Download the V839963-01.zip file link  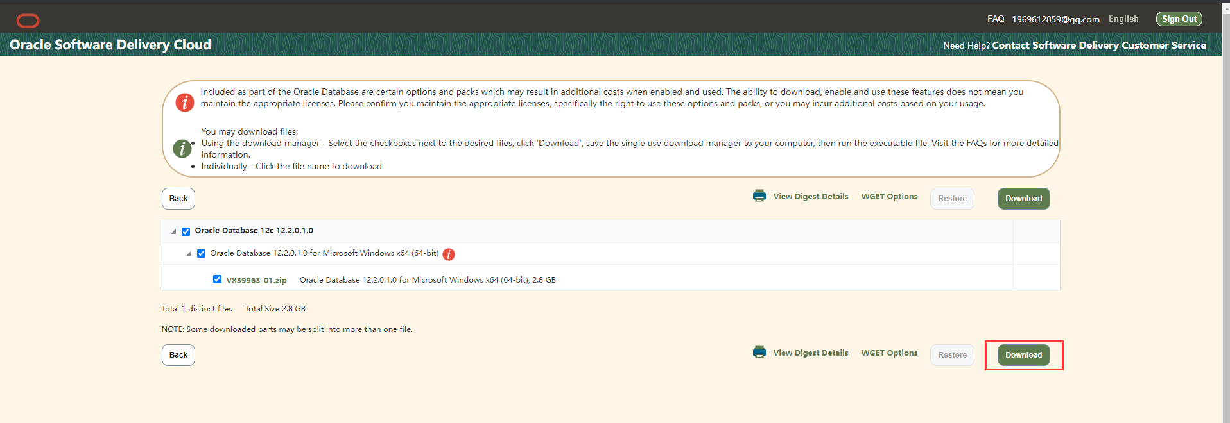tap(256, 281)
